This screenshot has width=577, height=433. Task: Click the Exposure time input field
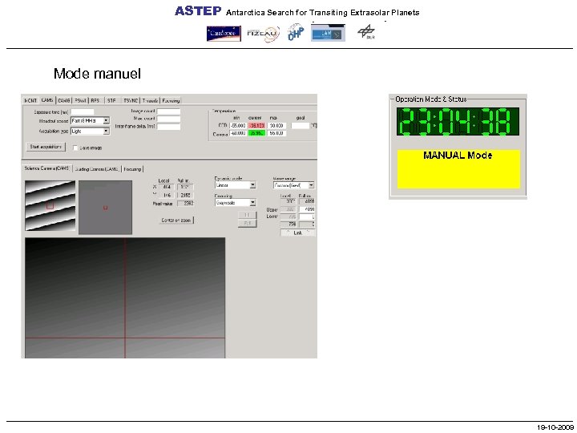click(x=82, y=112)
